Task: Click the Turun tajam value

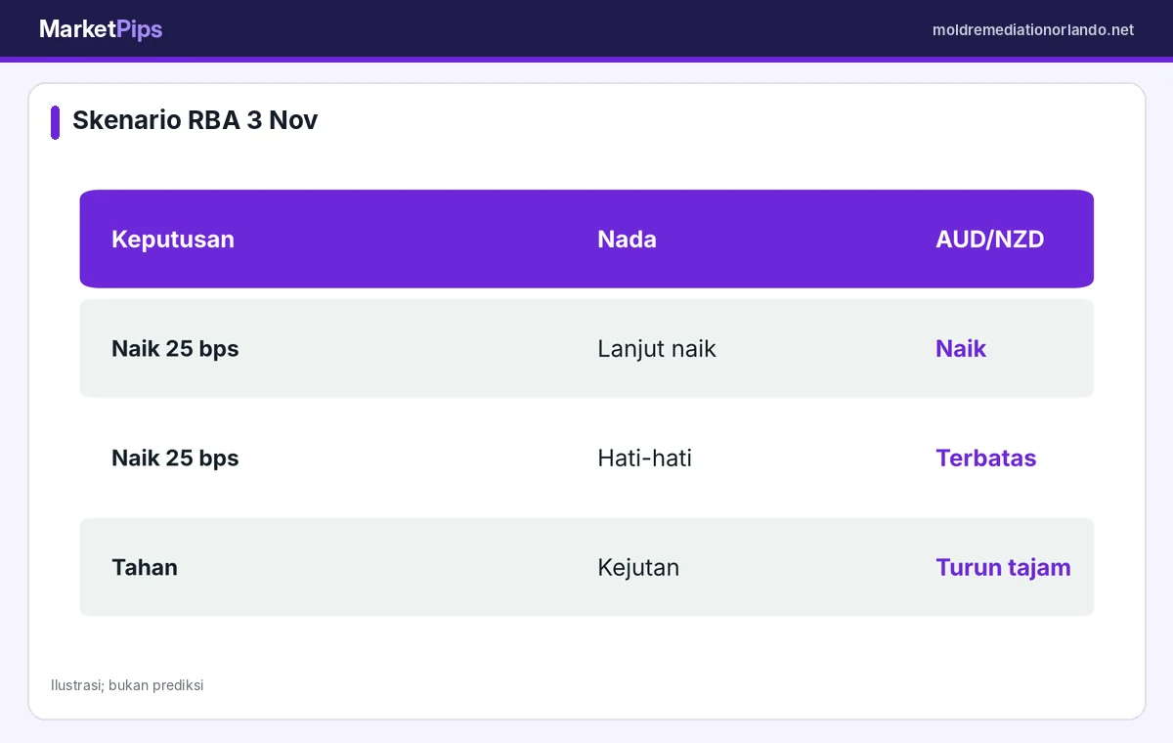Action: coord(1003,568)
